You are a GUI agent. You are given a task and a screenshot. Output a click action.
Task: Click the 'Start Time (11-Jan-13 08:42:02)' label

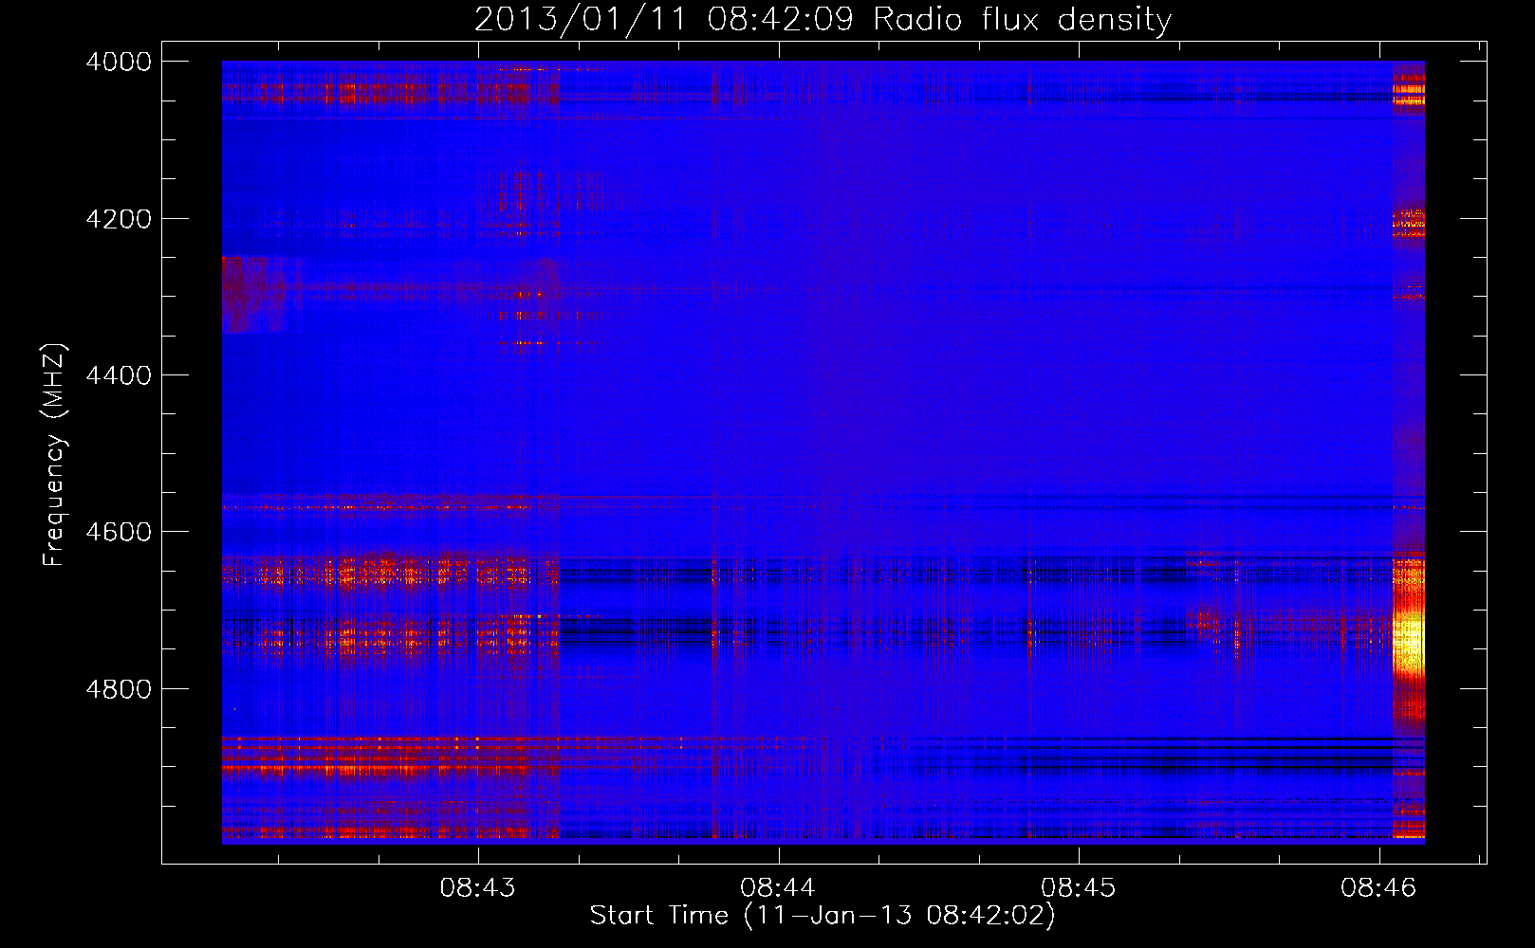pos(823,916)
